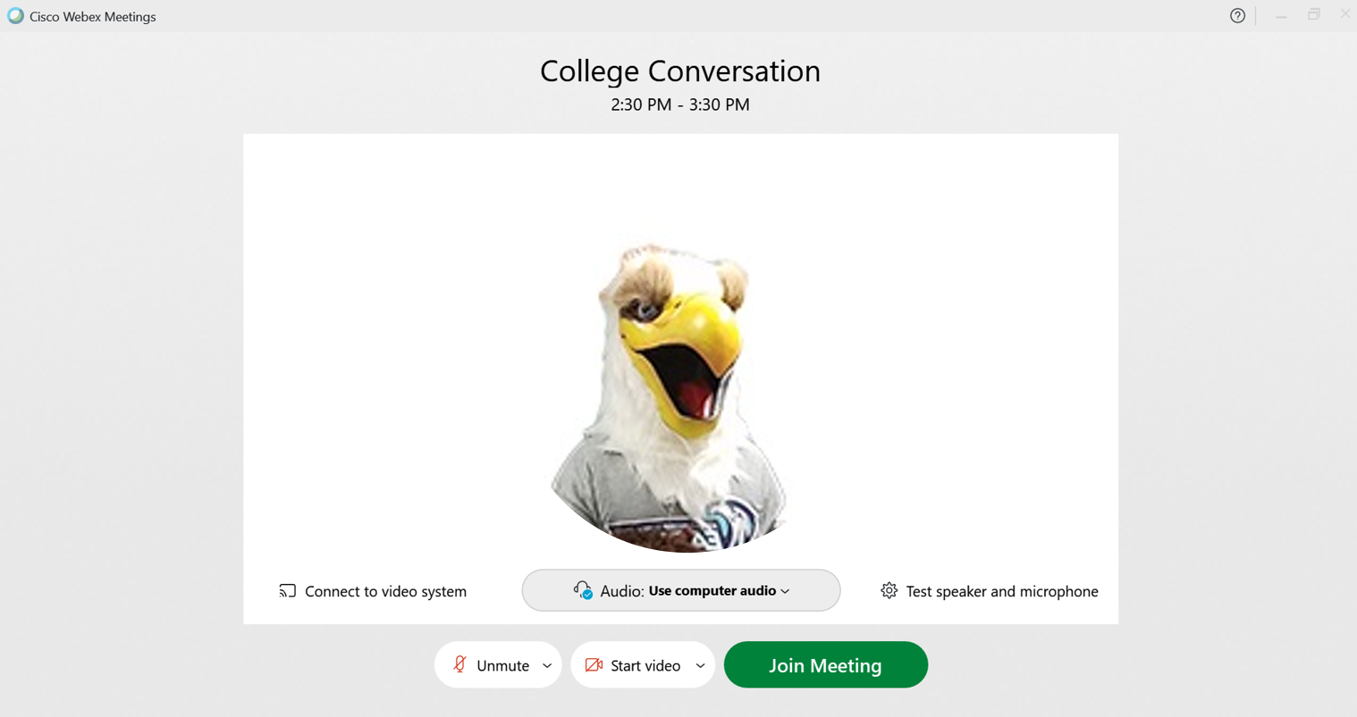Click the muted microphone icon
The image size is (1357, 717).
pyautogui.click(x=459, y=664)
